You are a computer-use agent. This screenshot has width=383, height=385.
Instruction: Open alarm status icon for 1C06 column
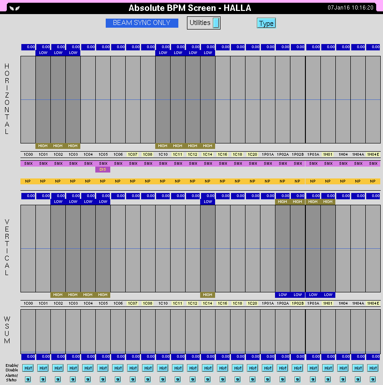click(x=118, y=380)
